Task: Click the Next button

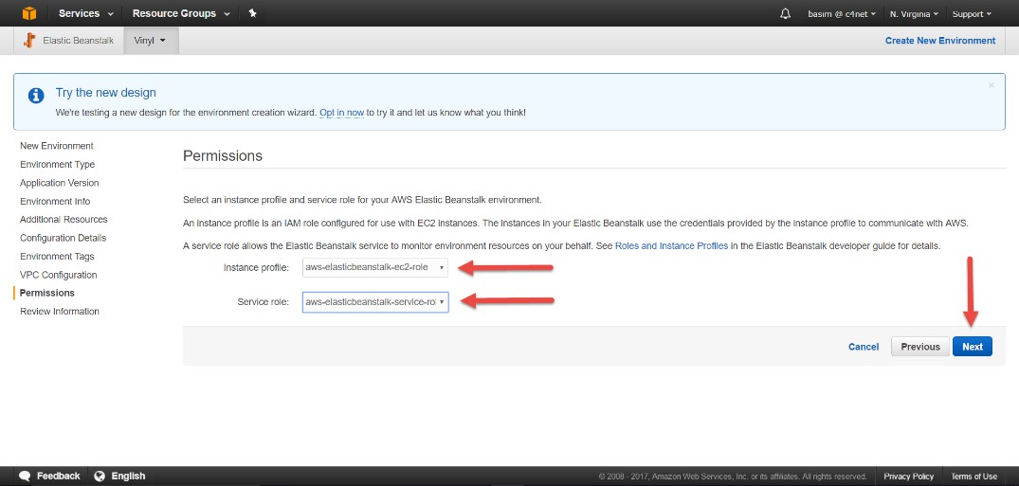Action: 973,347
